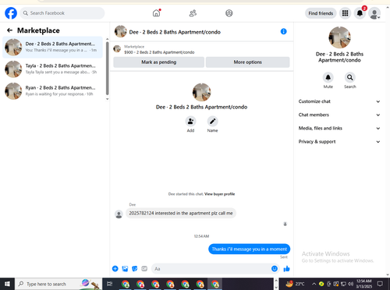Open the Home feed icon
The image size is (390, 290).
tap(156, 13)
